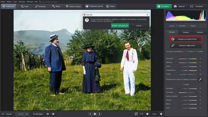The width and height of the screenshot is (208, 117).
Task: Adjust the Température slider
Action: (x=188, y=70)
